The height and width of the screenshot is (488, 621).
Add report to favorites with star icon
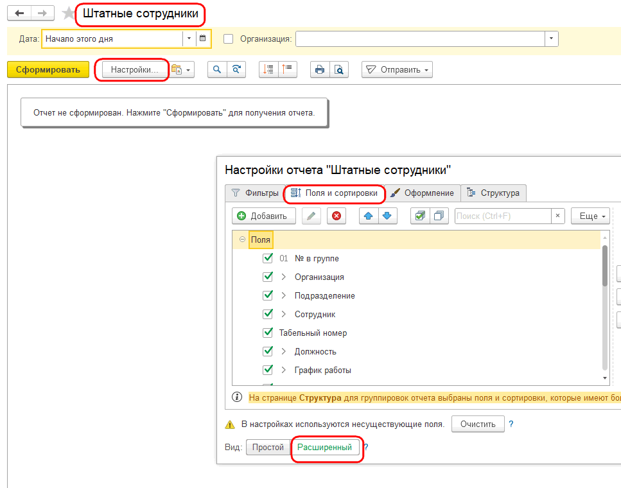[x=69, y=13]
